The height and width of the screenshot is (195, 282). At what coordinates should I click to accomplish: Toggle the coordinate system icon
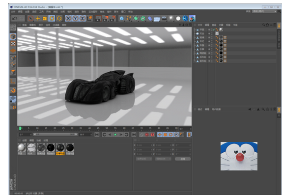click(x=89, y=18)
